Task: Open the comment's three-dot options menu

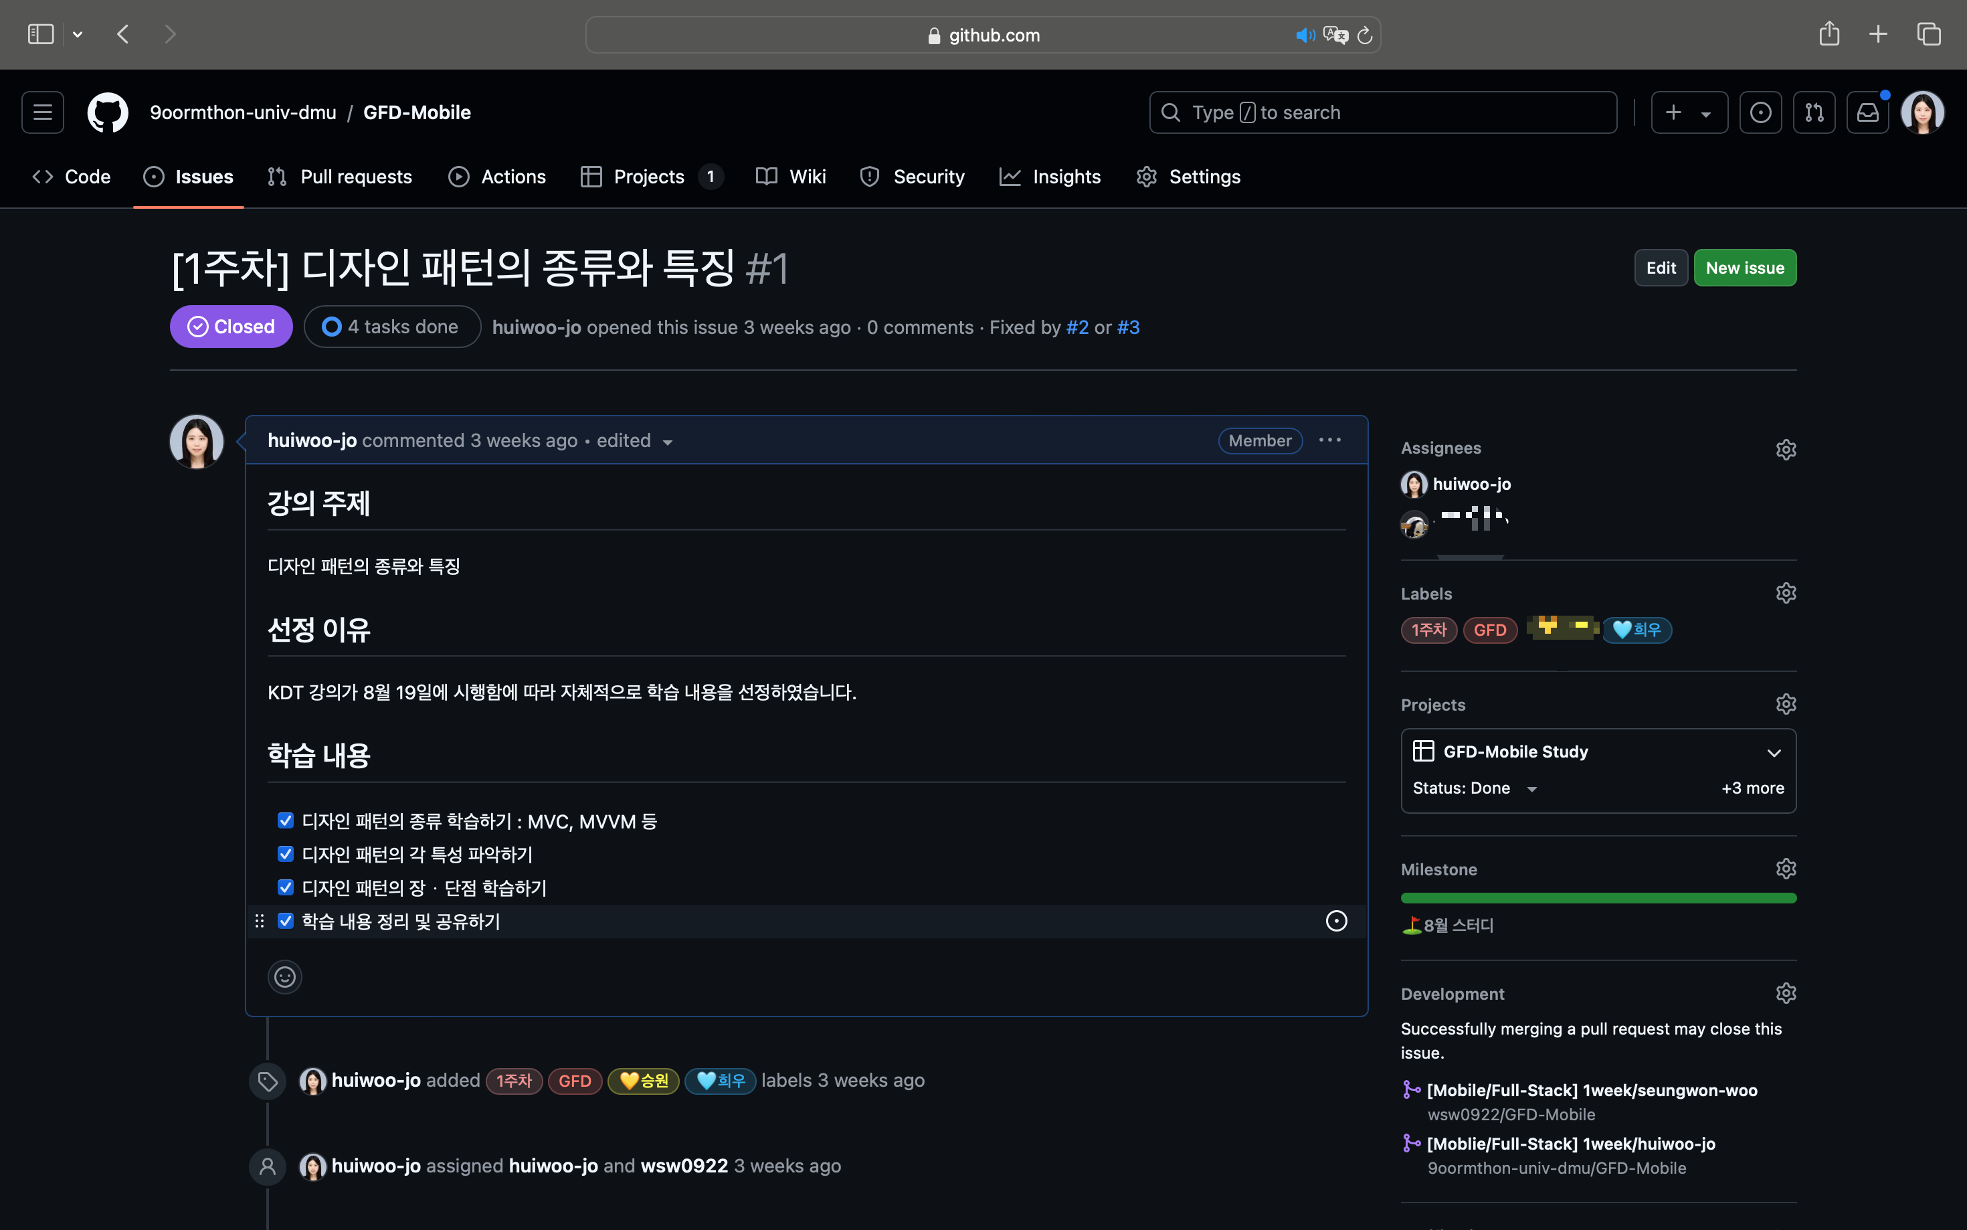Action: [x=1329, y=440]
